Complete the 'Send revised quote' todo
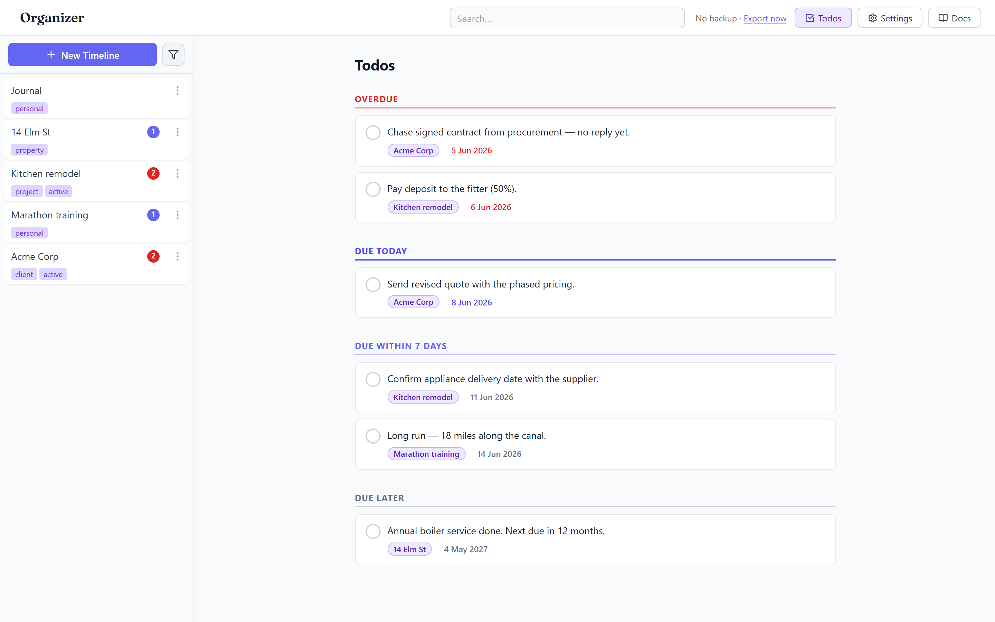This screenshot has width=995, height=622. click(373, 285)
